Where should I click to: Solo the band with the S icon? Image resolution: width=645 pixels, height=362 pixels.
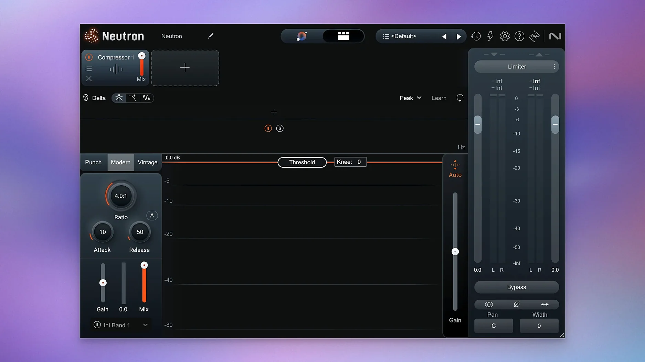(280, 128)
